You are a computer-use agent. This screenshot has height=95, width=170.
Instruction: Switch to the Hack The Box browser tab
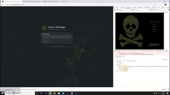[11, 2]
